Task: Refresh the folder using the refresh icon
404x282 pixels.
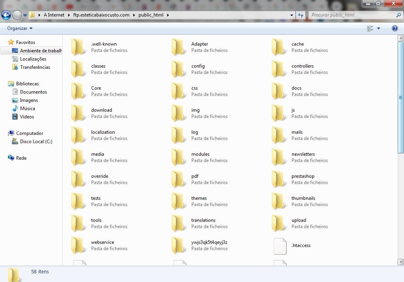Action: [x=301, y=15]
